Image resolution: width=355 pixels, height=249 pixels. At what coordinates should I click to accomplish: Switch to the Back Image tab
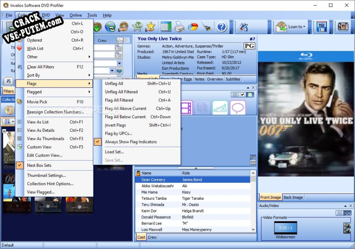[293, 197]
